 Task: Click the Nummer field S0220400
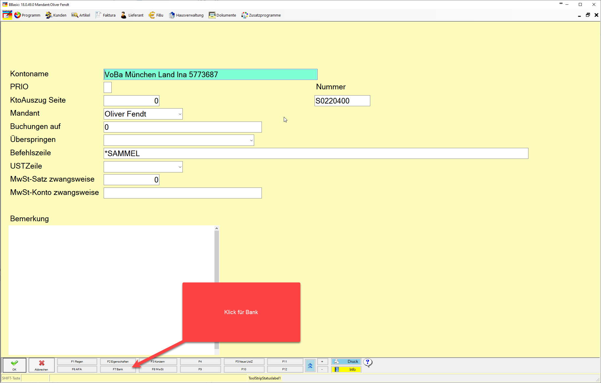tap(342, 101)
